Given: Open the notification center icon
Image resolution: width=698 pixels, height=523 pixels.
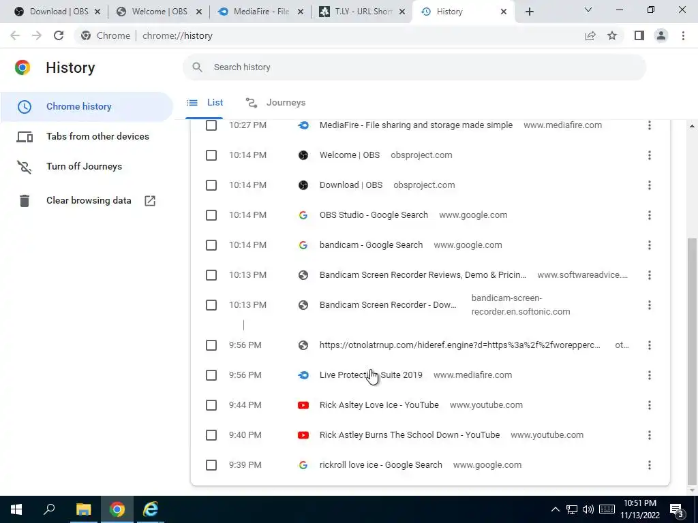Looking at the screenshot, I should (x=676, y=509).
